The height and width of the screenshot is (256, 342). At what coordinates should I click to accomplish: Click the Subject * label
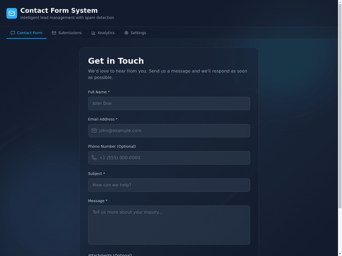[x=96, y=174]
